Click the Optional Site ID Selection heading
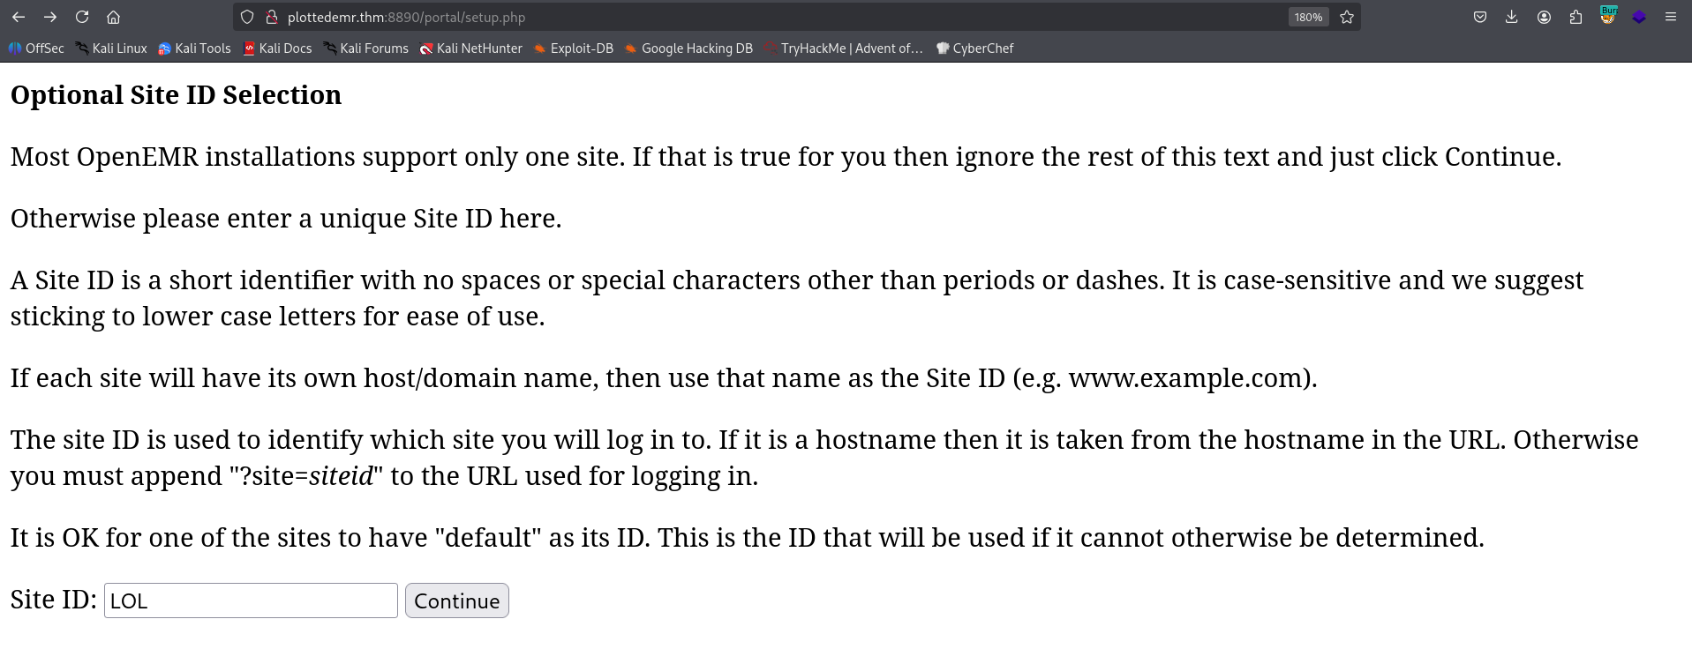1692x649 pixels. coord(176,95)
